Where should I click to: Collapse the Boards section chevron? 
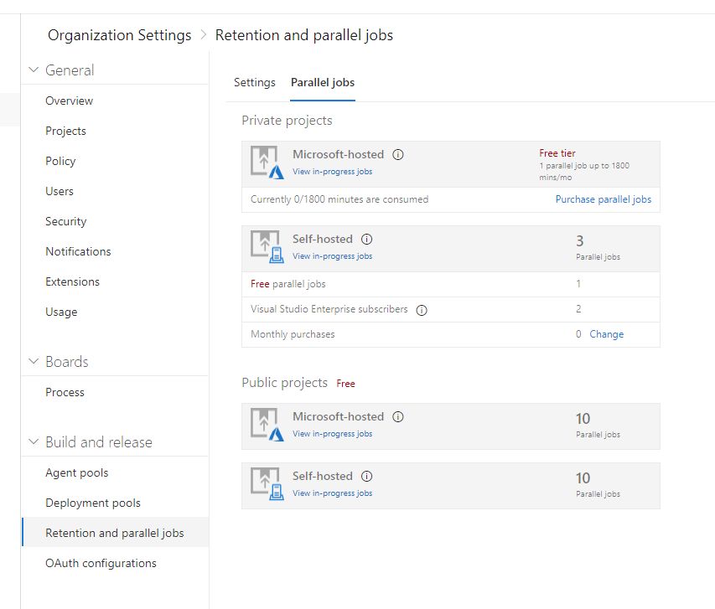pos(34,361)
